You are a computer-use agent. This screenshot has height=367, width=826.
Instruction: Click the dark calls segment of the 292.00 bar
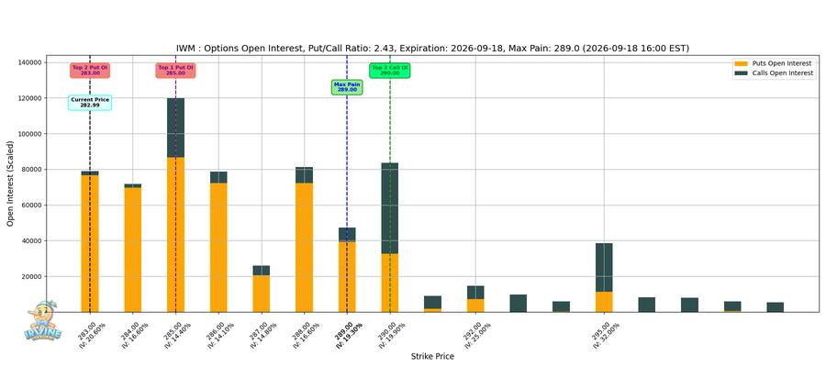(x=475, y=293)
